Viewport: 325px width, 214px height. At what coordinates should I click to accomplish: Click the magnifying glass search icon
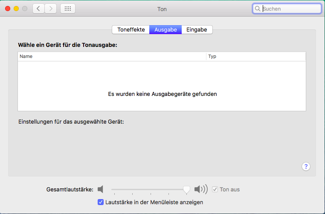(x=258, y=9)
